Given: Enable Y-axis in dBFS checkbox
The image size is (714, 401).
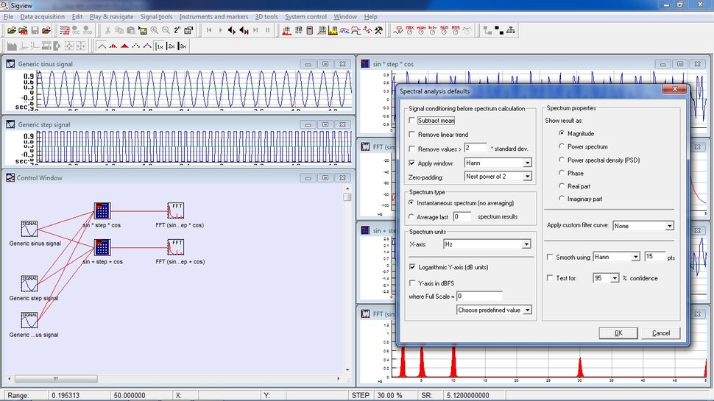Looking at the screenshot, I should click(412, 283).
